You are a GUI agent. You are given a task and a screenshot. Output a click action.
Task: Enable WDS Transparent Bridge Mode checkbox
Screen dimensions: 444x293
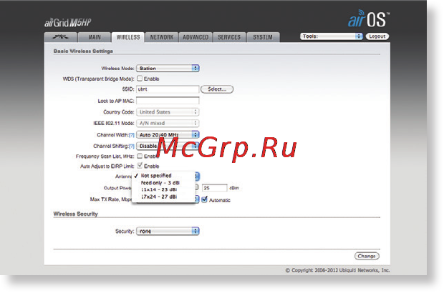click(140, 79)
